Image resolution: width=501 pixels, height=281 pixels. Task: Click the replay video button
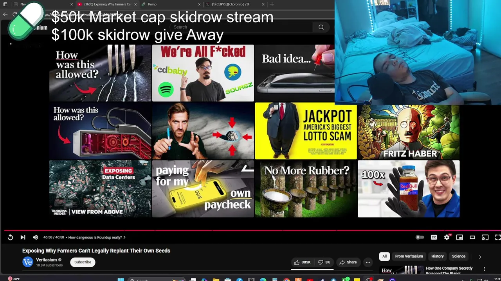(x=11, y=237)
